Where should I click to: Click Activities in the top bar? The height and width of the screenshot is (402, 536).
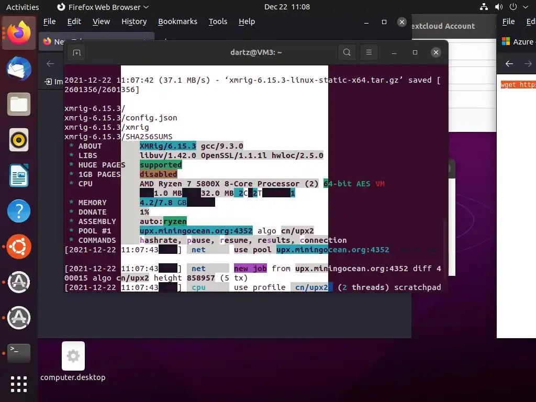click(x=23, y=7)
